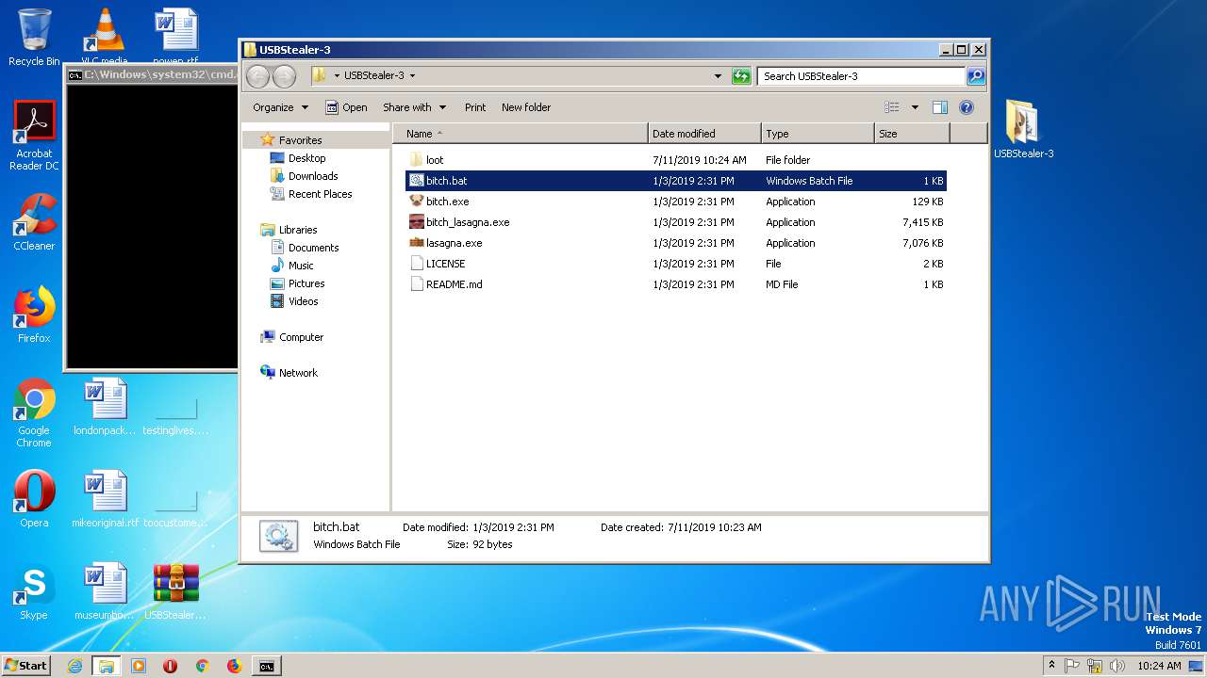Click the volume icon in system tray
This screenshot has height=678, width=1207.
tap(1116, 666)
